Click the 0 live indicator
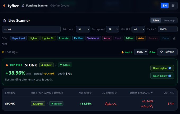Screen dimensions: 180x114 tap(152, 52)
